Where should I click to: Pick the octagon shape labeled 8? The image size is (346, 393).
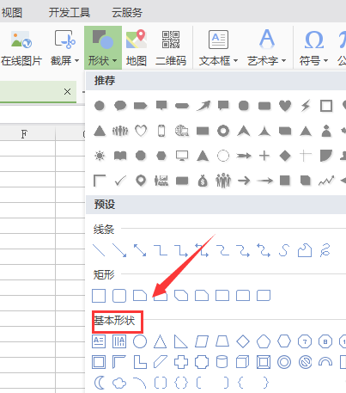[325, 341]
